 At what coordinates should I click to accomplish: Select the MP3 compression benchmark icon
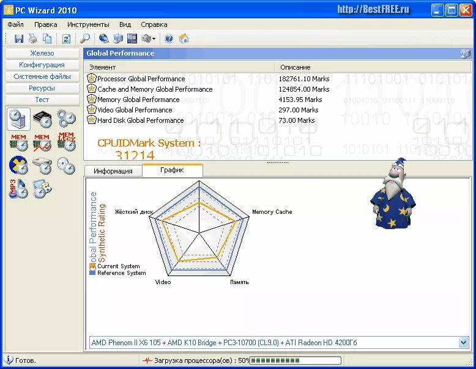(18, 189)
